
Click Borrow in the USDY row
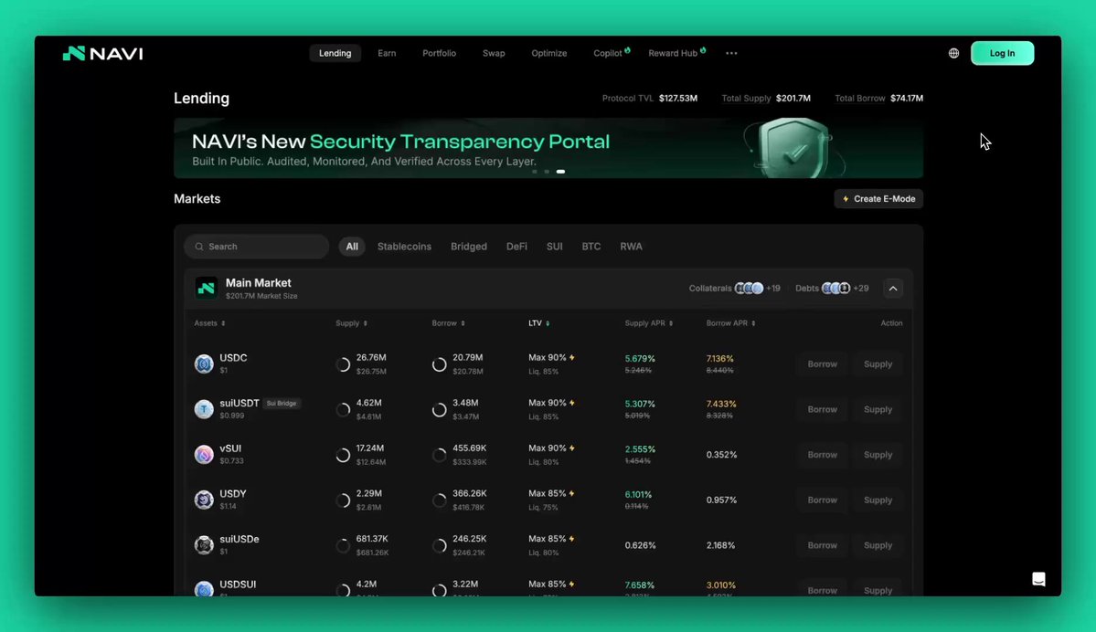click(822, 500)
